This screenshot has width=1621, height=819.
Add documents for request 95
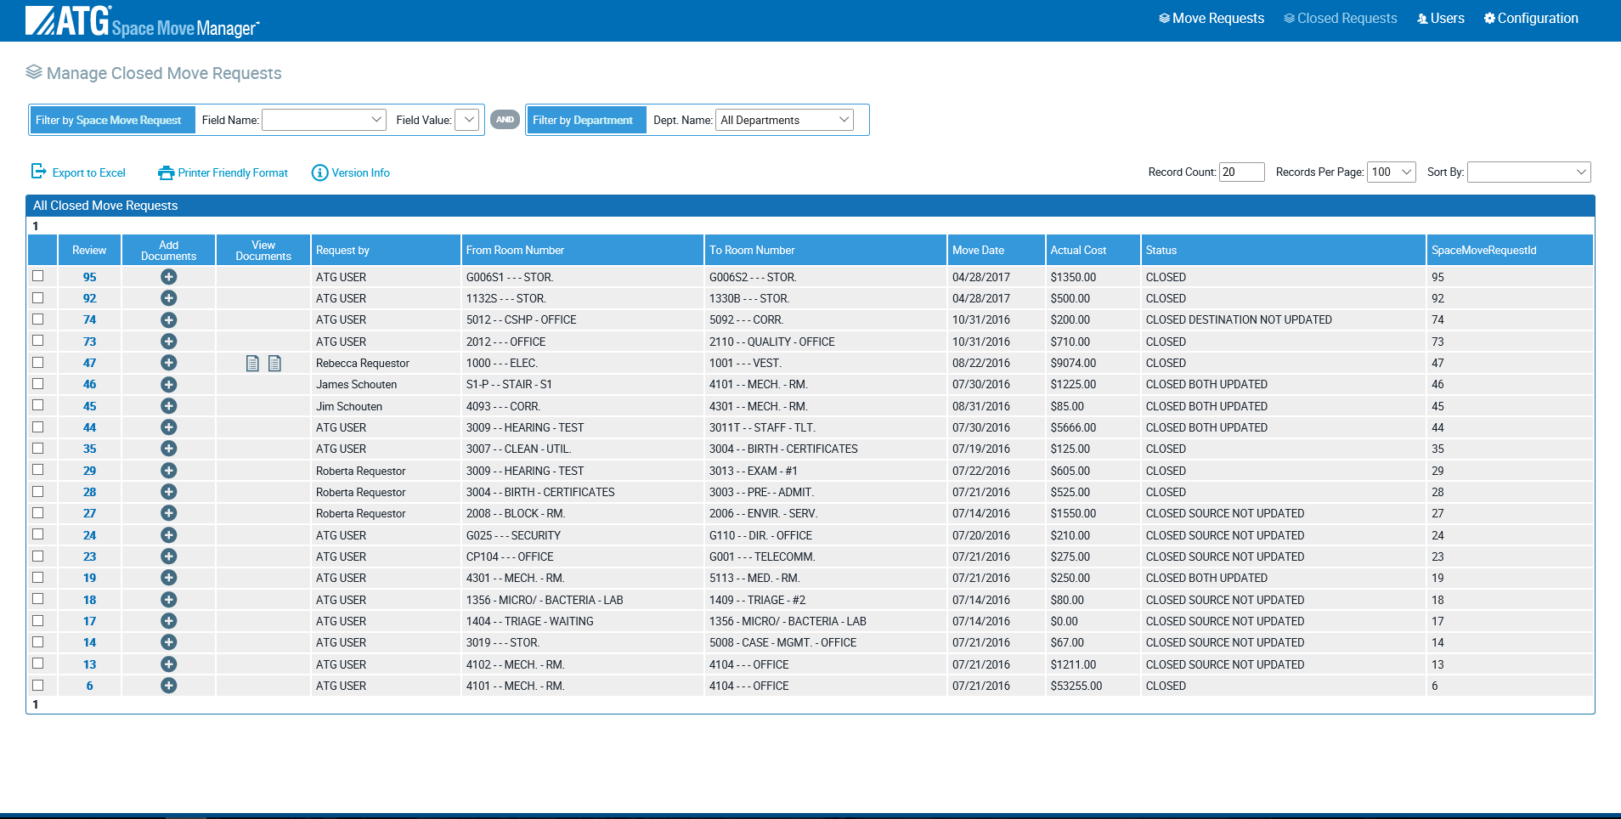[x=168, y=277]
